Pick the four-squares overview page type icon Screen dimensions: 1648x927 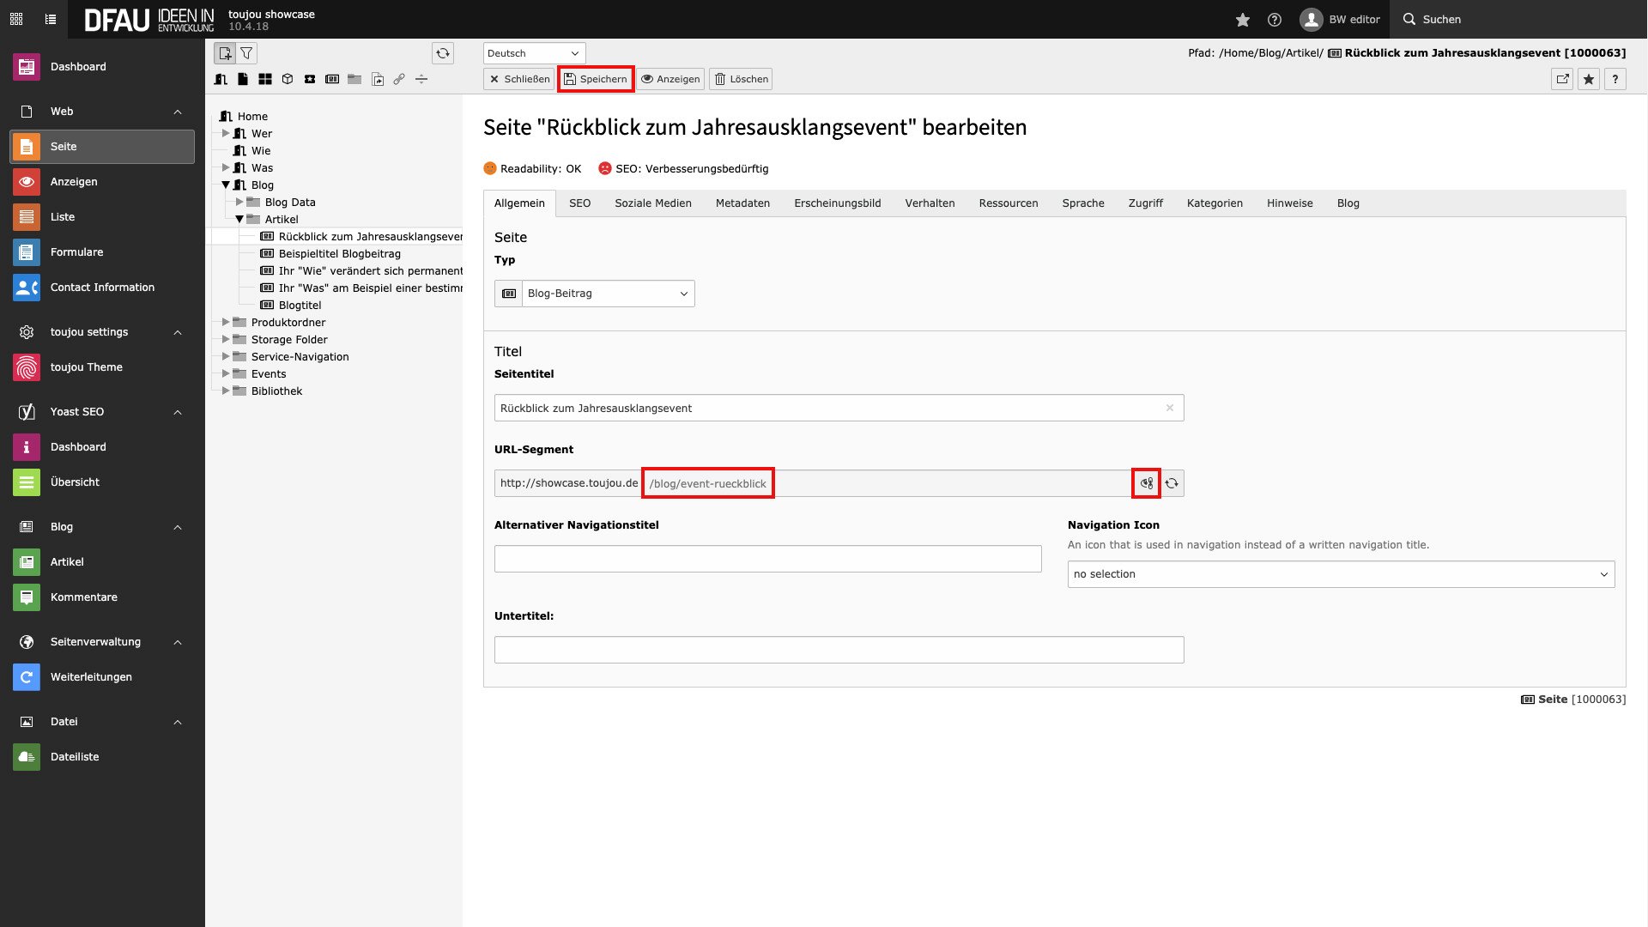coord(265,79)
